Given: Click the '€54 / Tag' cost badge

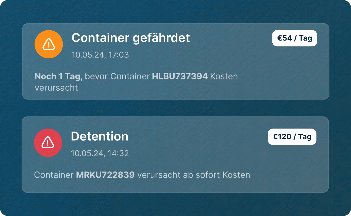Looking at the screenshot, I should click(x=295, y=38).
